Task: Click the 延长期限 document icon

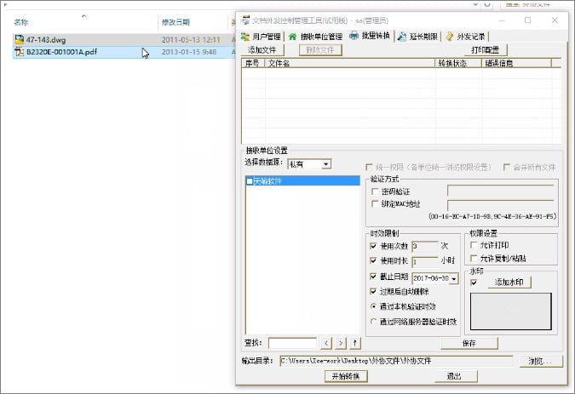Action: point(402,37)
